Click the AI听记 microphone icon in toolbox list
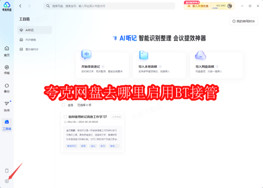263x188 pixels. 21,30
